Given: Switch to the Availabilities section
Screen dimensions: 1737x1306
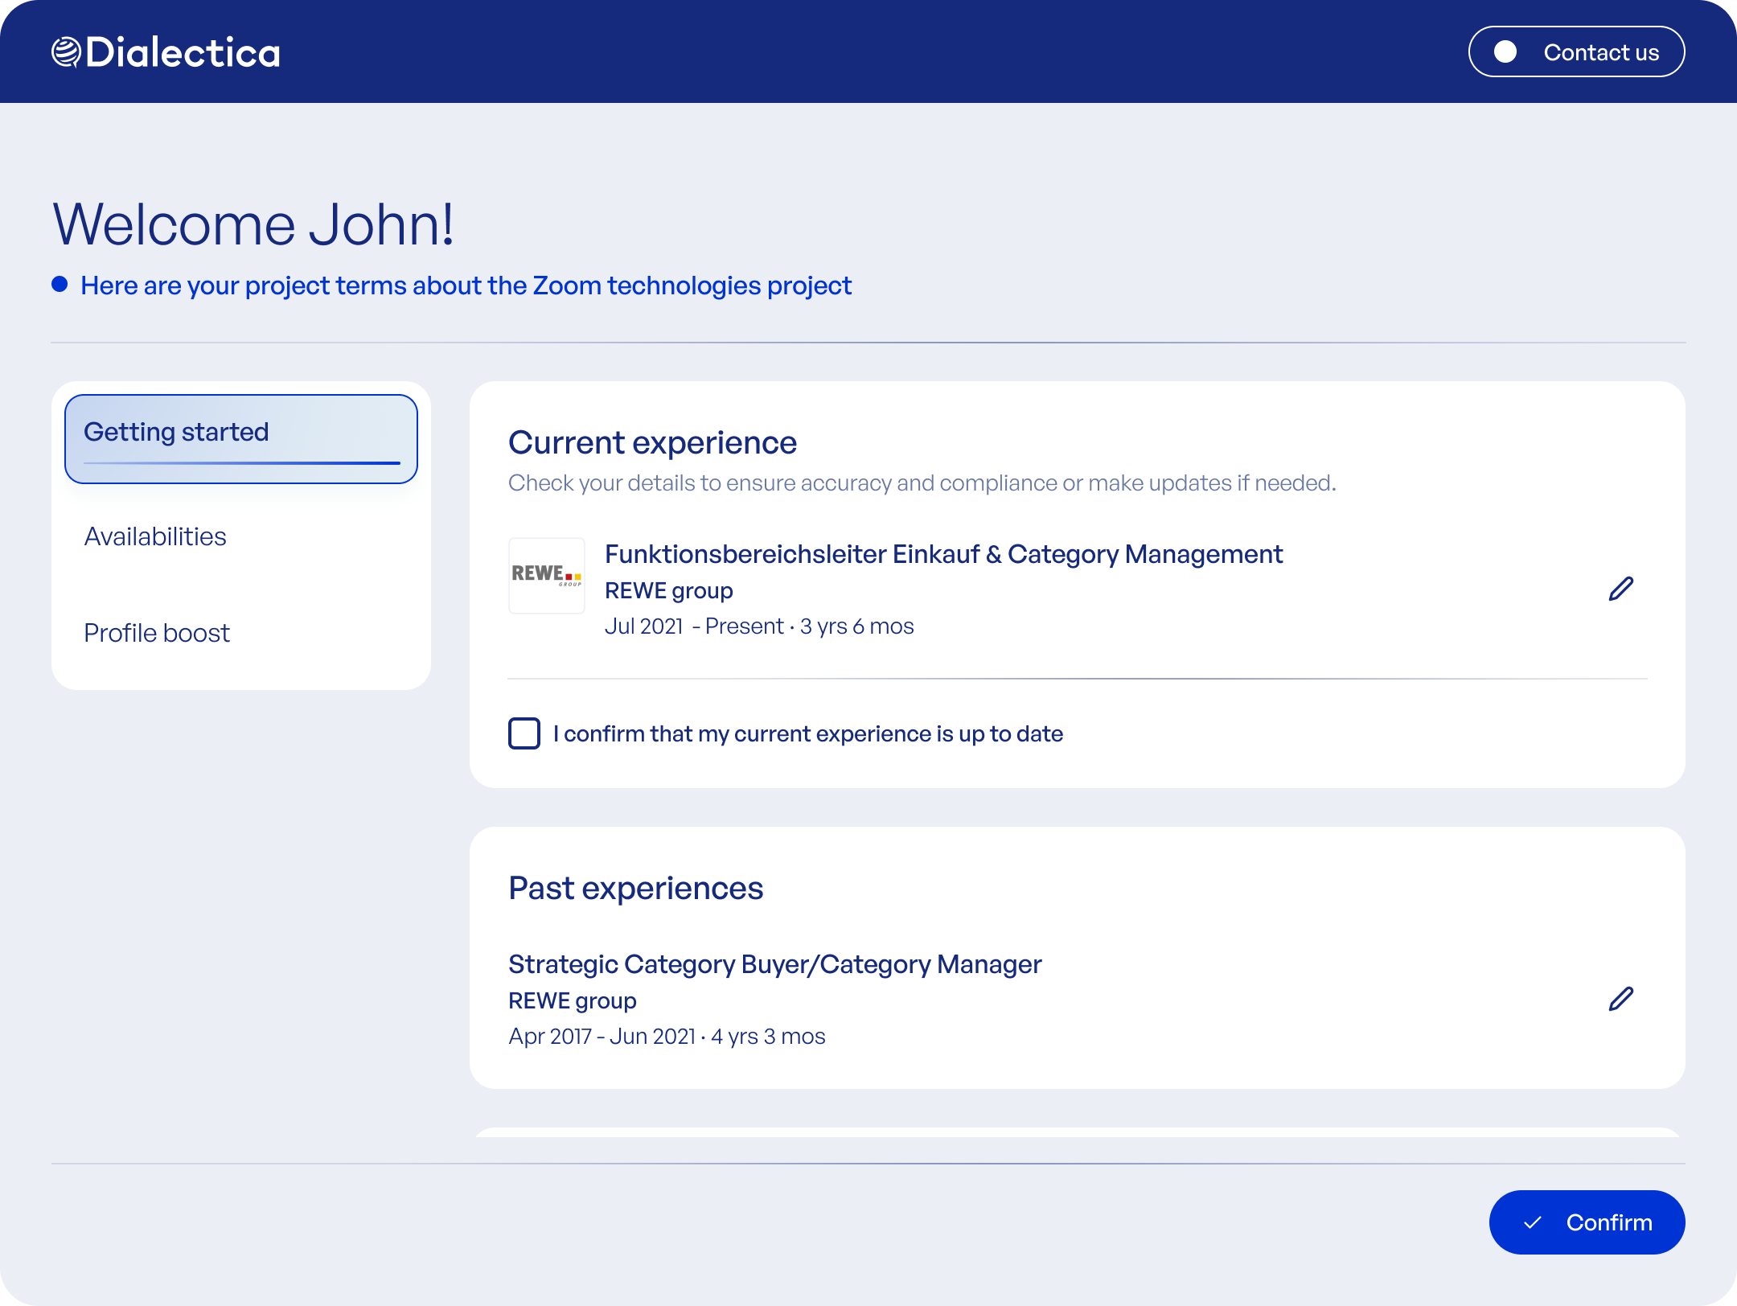Looking at the screenshot, I should [155, 536].
